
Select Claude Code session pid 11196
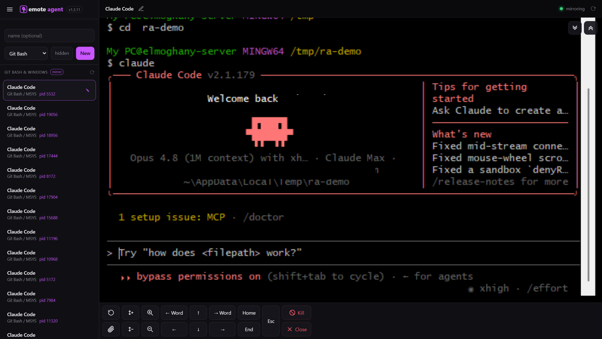(49, 235)
